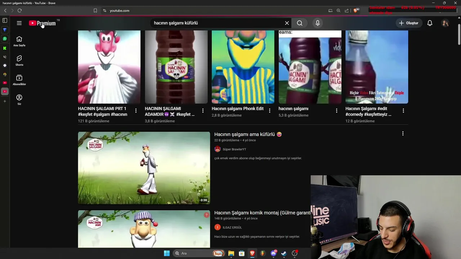Open the YouTube hamburger guide menu
The width and height of the screenshot is (461, 259).
pyautogui.click(x=19, y=23)
